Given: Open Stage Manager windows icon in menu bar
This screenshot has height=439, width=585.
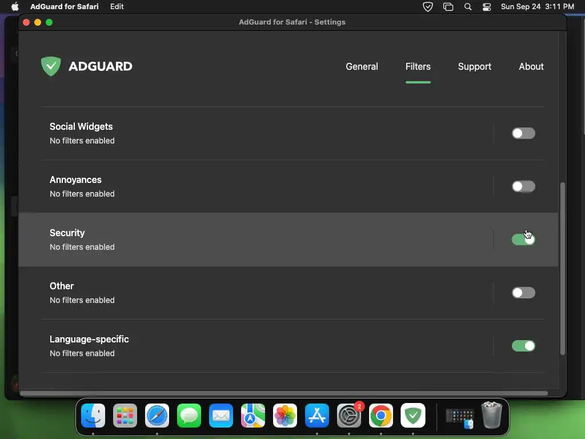Looking at the screenshot, I should point(448,7).
